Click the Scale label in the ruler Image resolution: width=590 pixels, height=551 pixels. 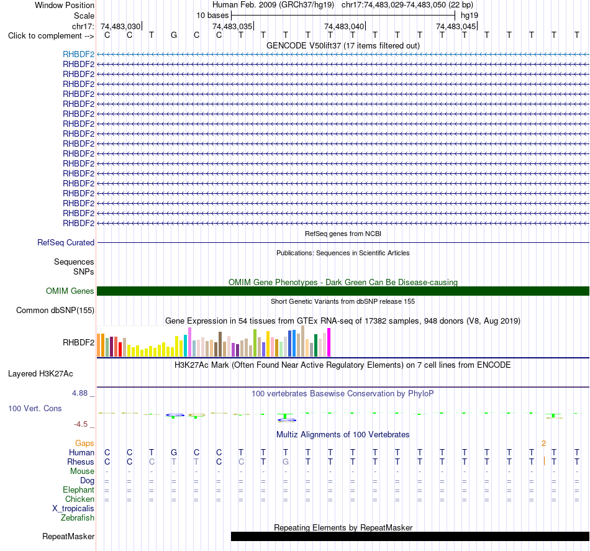coord(84,16)
